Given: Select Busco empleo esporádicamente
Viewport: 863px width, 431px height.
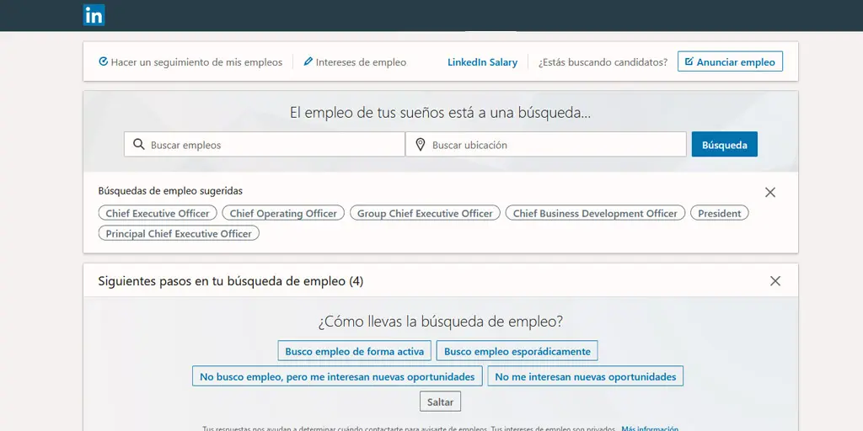Looking at the screenshot, I should tap(517, 351).
